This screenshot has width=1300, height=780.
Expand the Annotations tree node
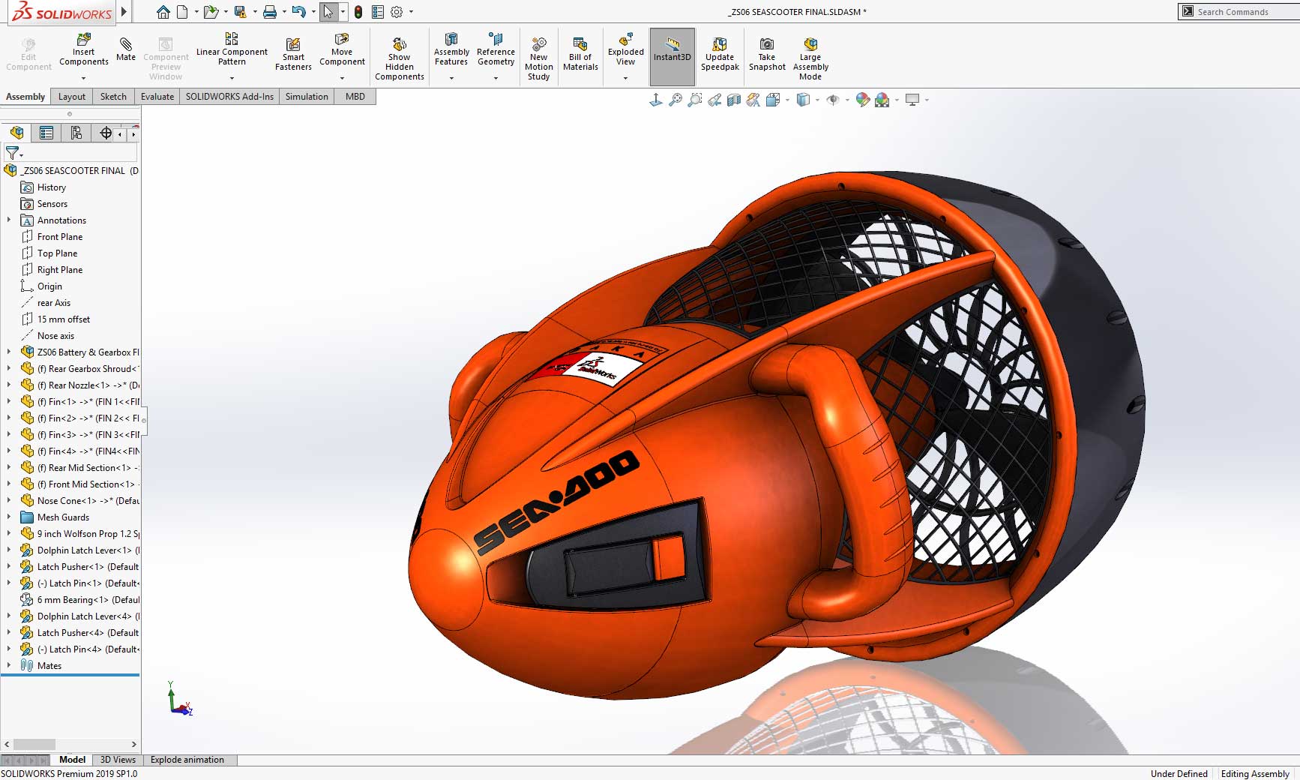pos(7,220)
